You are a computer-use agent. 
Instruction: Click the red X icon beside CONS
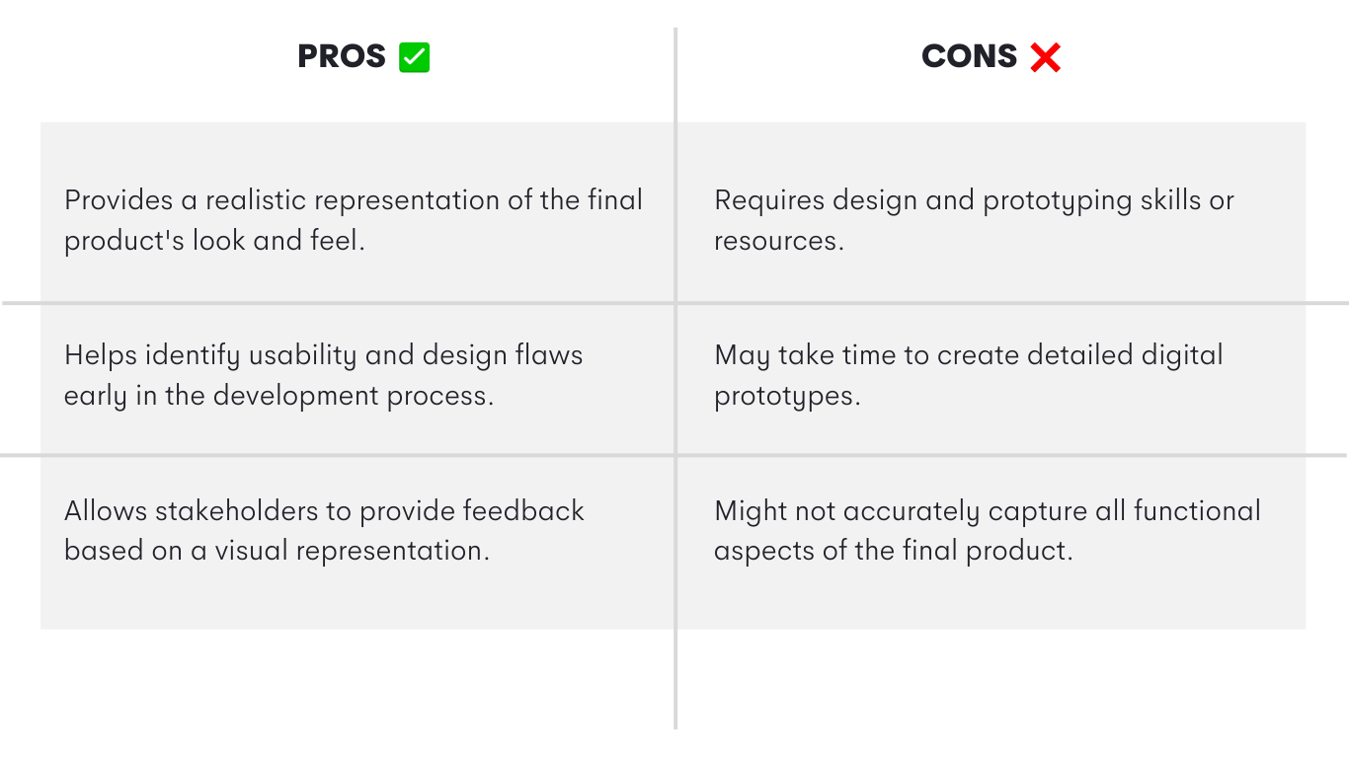click(x=1045, y=57)
